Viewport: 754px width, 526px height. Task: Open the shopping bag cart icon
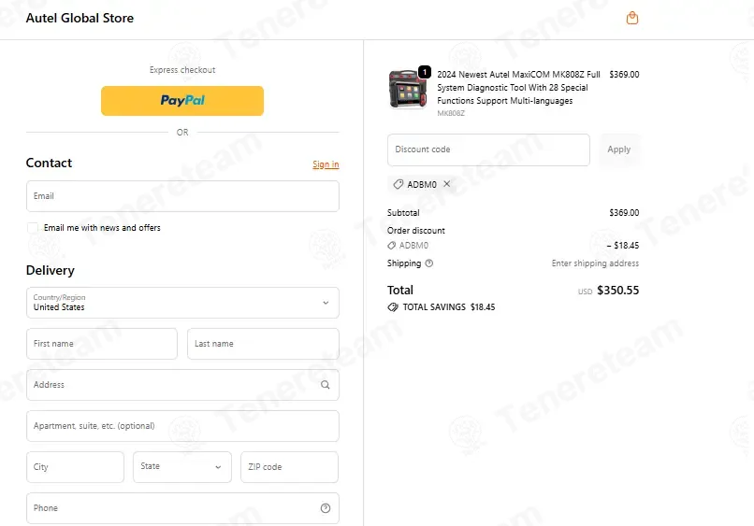coord(631,19)
